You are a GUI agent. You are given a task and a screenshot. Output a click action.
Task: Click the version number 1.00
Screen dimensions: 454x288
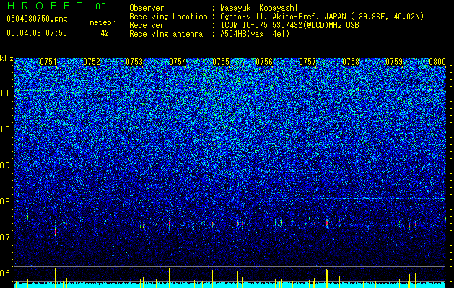pos(98,6)
